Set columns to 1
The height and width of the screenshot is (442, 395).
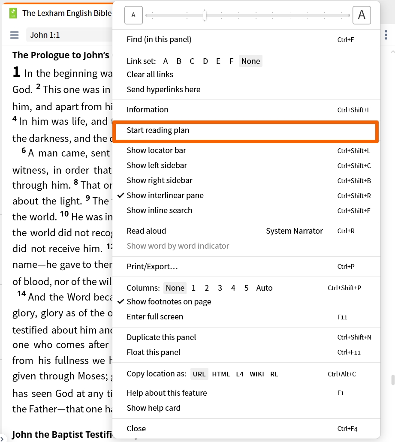click(x=193, y=288)
